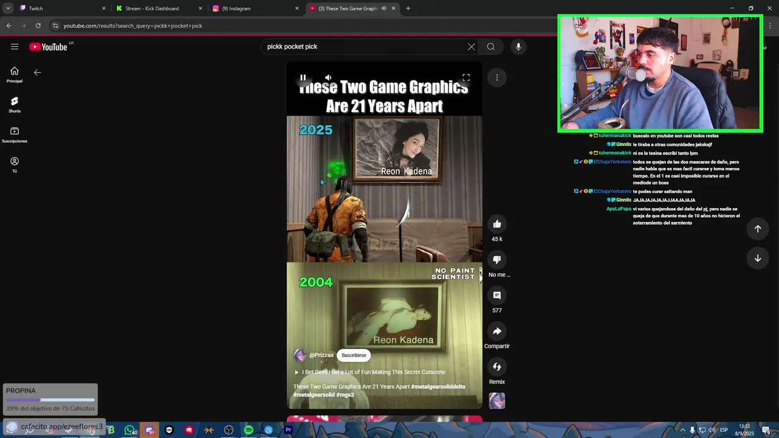Go to the previous Short with up arrow
The width and height of the screenshot is (779, 438).
pyautogui.click(x=758, y=229)
